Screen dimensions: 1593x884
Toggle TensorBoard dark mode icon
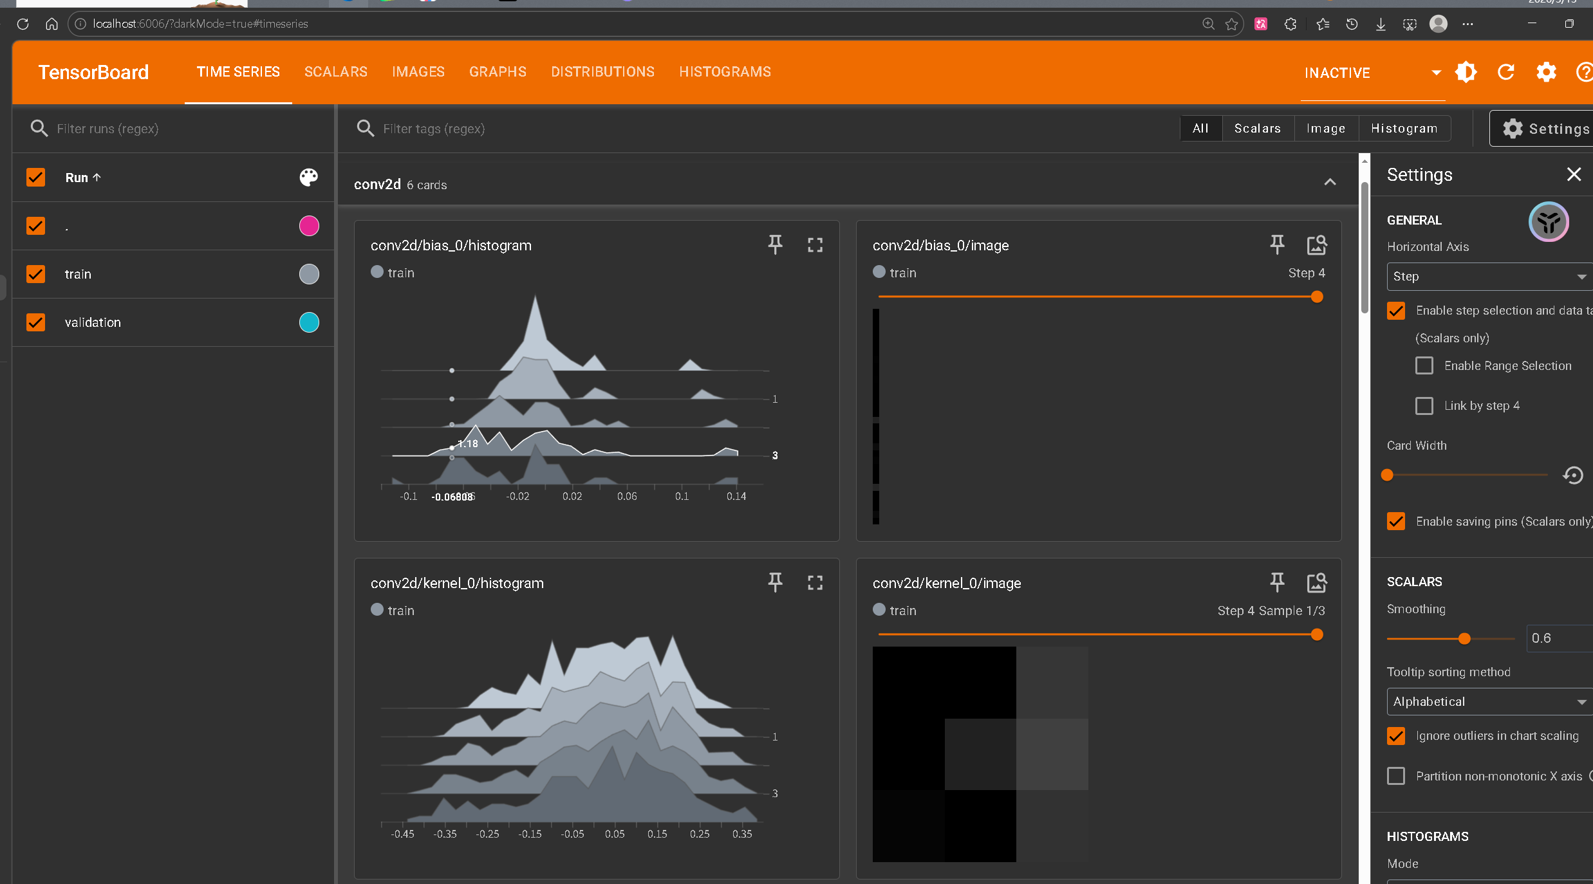(1466, 72)
